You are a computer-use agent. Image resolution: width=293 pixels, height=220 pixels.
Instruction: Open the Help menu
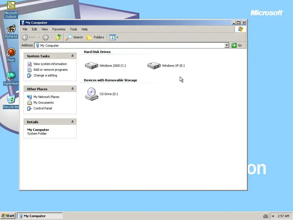84,29
